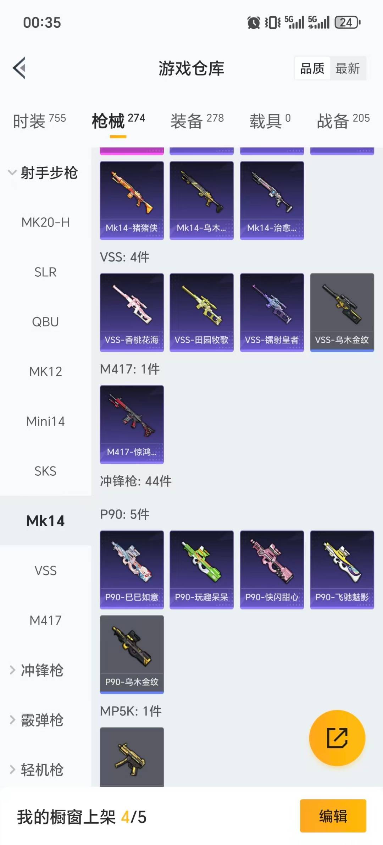383x845 pixels.
Task: Switch sorting to 品质
Action: [312, 68]
